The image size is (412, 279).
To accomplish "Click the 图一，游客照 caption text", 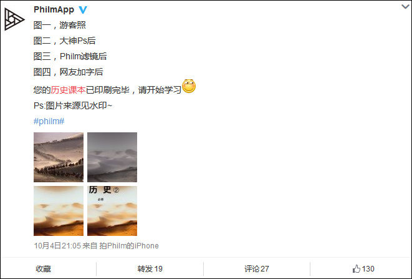I will click(x=60, y=25).
